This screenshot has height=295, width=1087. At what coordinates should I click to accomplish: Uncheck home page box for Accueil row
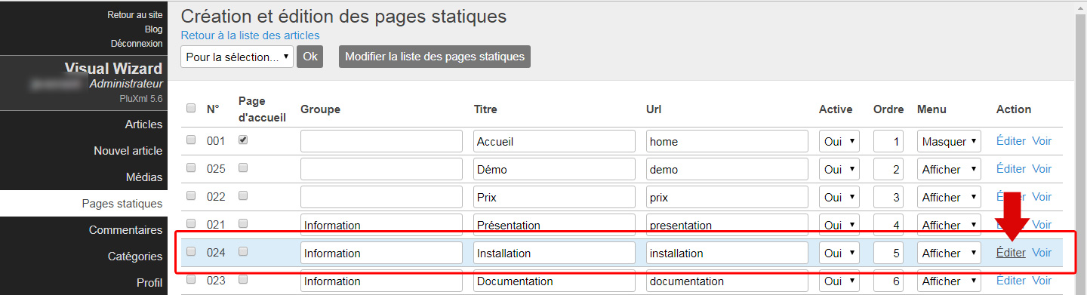coord(243,140)
